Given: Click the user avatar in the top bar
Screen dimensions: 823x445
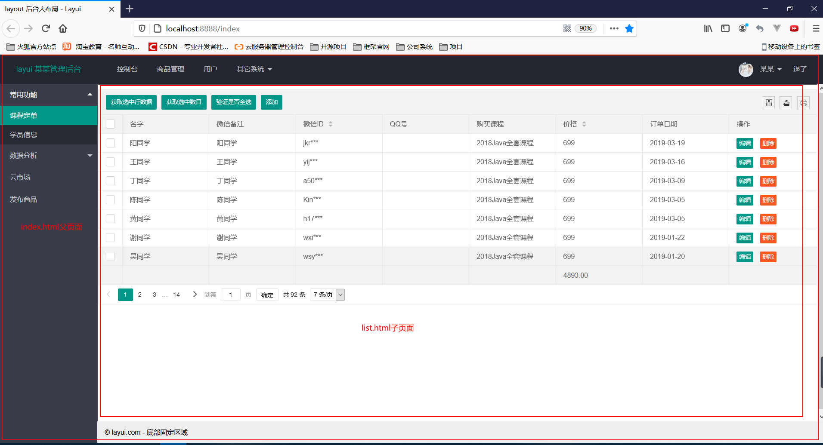Looking at the screenshot, I should pyautogui.click(x=746, y=69).
